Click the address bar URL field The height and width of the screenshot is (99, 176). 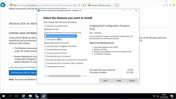coord(45,5)
